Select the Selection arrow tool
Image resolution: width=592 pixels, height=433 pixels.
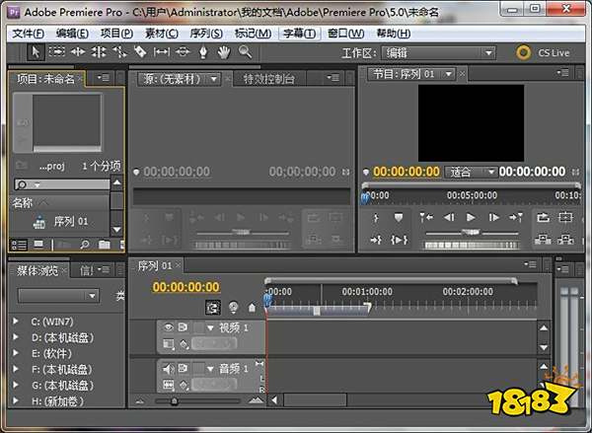point(36,52)
